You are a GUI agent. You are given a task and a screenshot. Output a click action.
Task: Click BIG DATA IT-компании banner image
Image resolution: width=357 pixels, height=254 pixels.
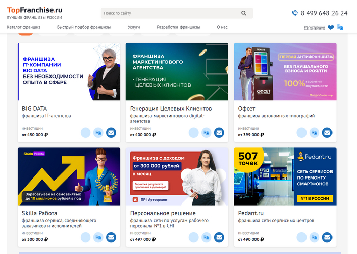click(x=69, y=72)
